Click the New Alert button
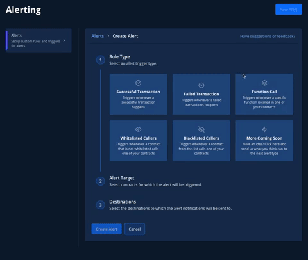Viewport: 308px width, 260px height. [x=288, y=10]
